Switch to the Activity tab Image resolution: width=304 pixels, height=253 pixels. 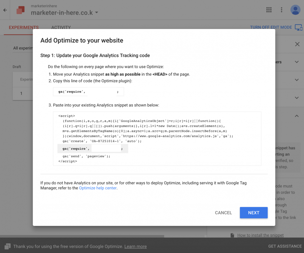click(x=61, y=28)
